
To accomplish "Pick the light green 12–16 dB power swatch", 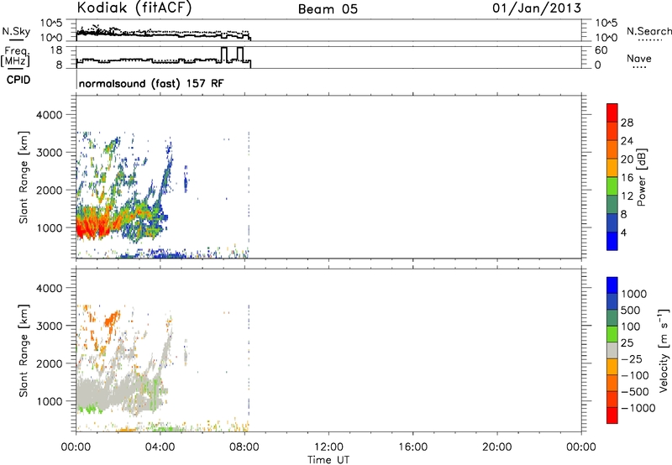I will pyautogui.click(x=612, y=186).
